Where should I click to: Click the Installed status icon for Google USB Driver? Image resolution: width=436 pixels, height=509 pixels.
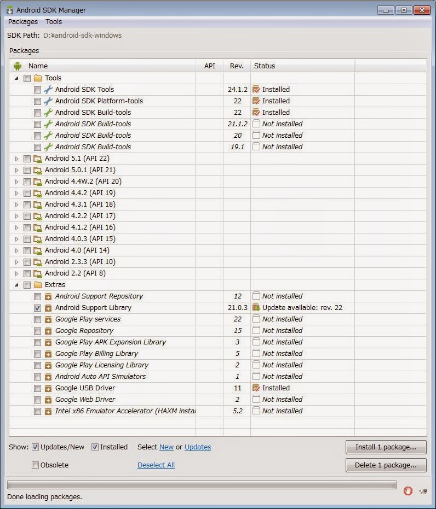tap(256, 388)
